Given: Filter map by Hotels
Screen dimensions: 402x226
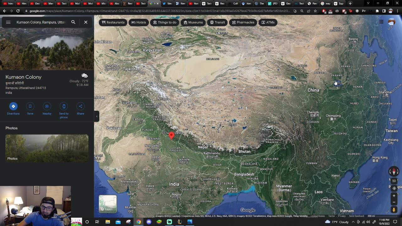Looking at the screenshot, I should pyautogui.click(x=139, y=22).
